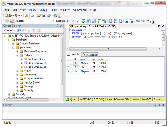The height and width of the screenshot is (127, 168).
Task: Auto-hide Object Explorer with pin icon
Action: coord(58,26)
